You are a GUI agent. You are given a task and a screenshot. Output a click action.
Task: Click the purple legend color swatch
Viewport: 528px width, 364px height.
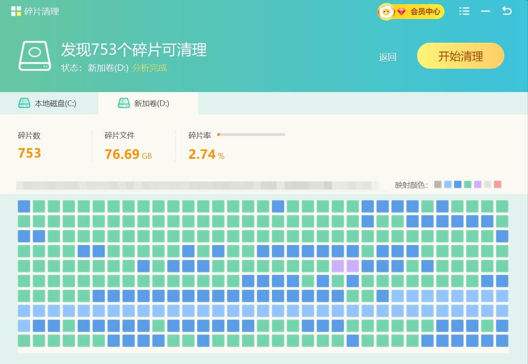pyautogui.click(x=477, y=184)
